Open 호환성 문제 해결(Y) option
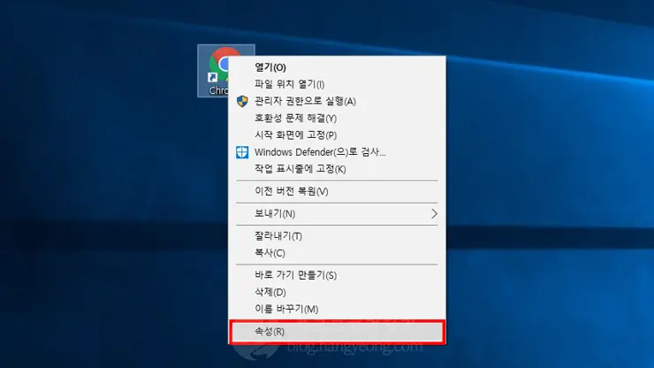Screen dimensions: 654x368 coord(337,119)
